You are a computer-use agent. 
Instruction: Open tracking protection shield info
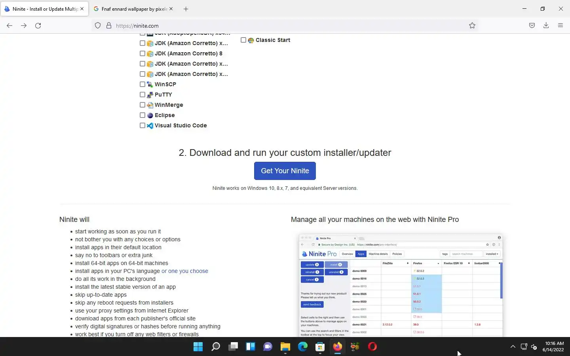pos(98,25)
